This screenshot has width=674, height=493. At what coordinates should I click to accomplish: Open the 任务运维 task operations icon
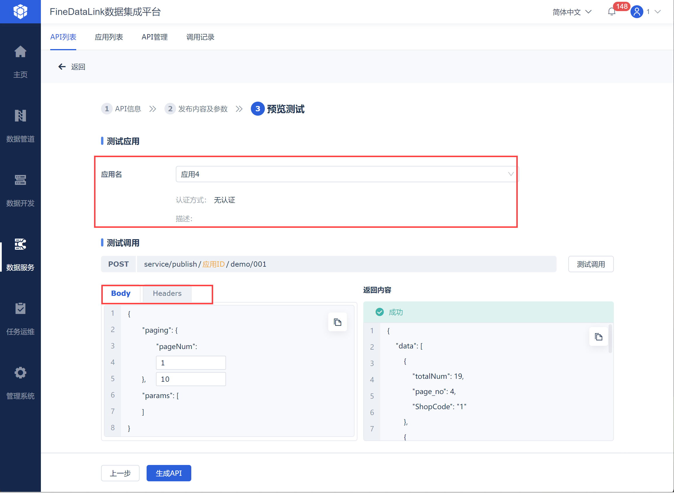(20, 309)
